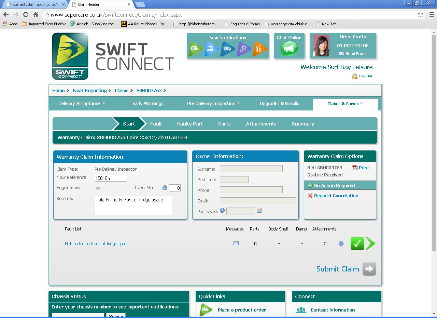Expand the Claims & Forms menu

pos(346,104)
